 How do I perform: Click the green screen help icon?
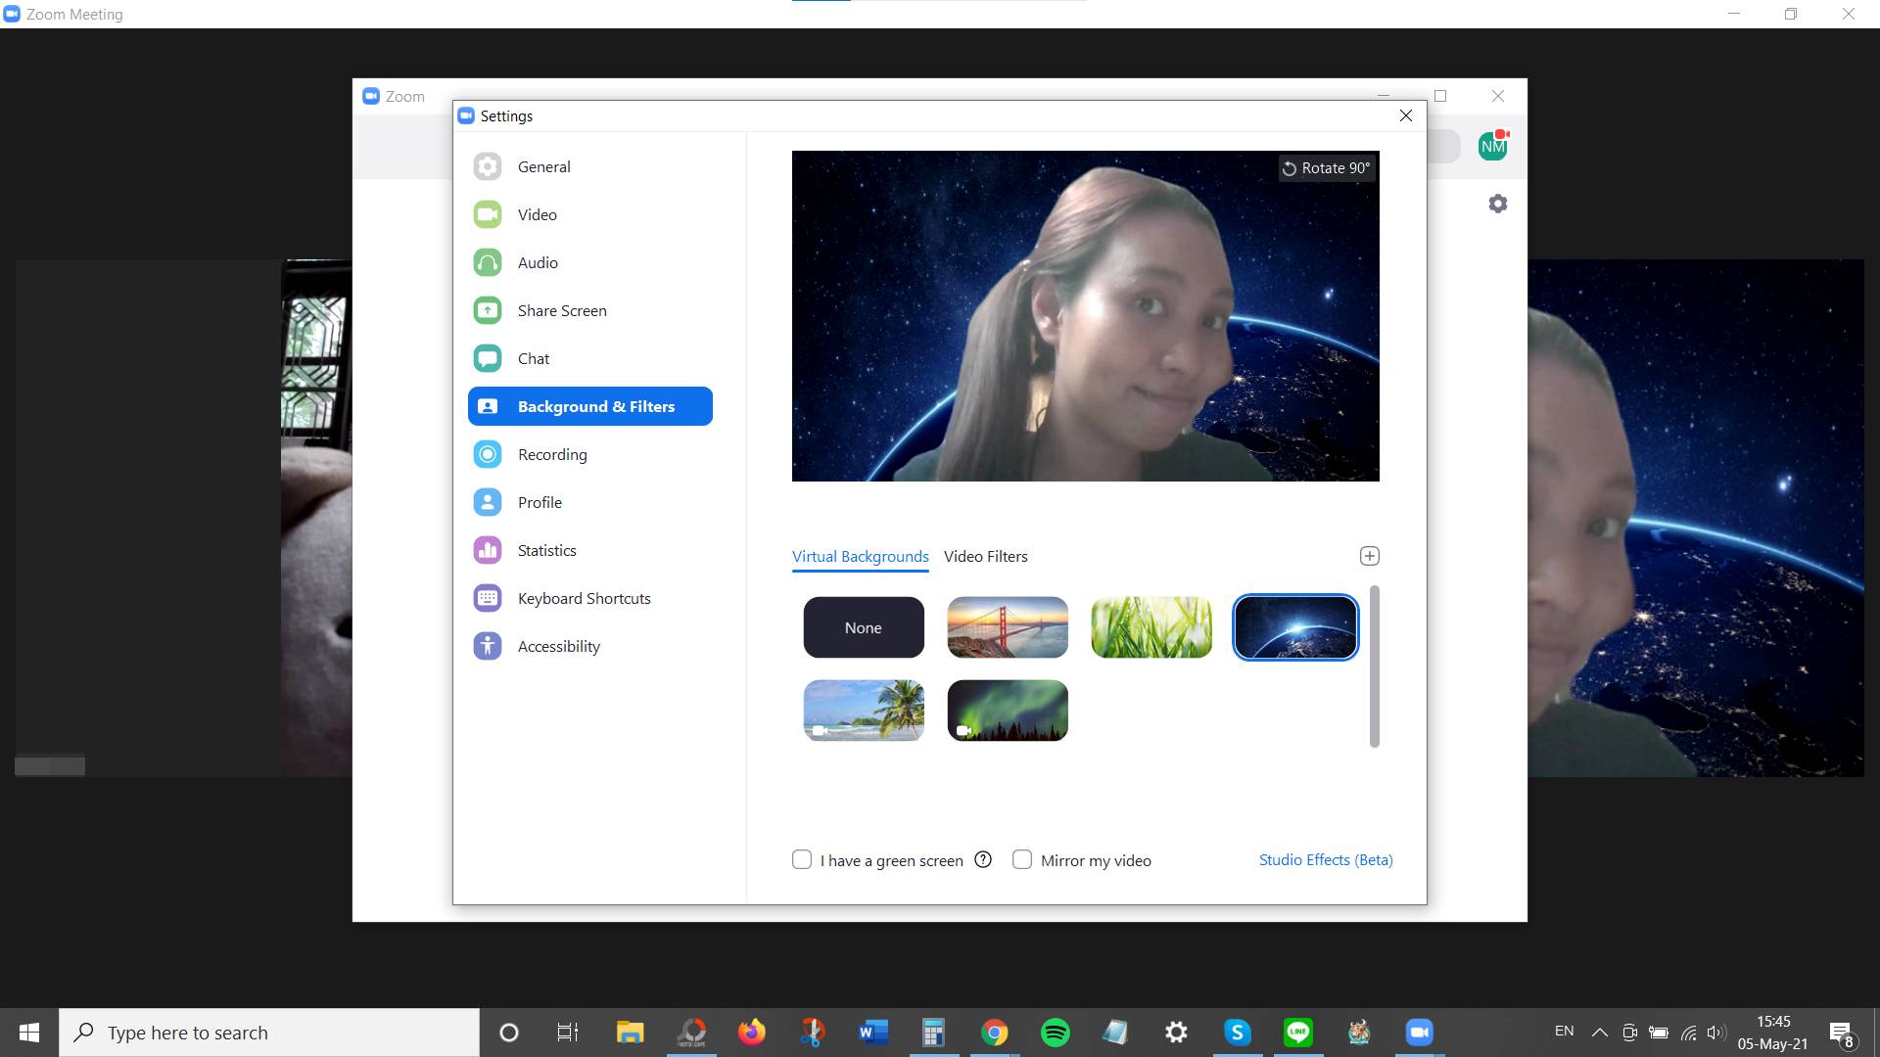click(x=983, y=859)
